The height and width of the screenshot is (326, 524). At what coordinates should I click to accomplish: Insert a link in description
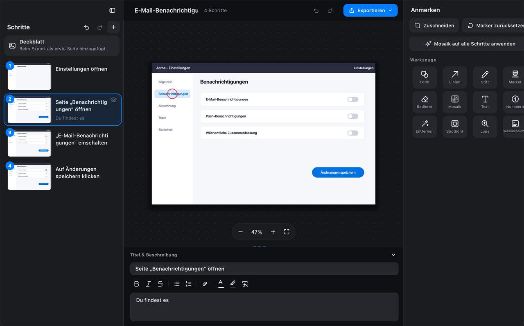[205, 284]
